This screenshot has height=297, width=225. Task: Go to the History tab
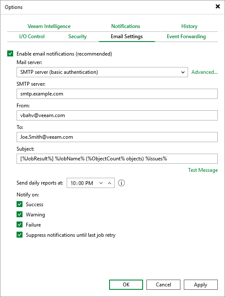[x=189, y=26]
